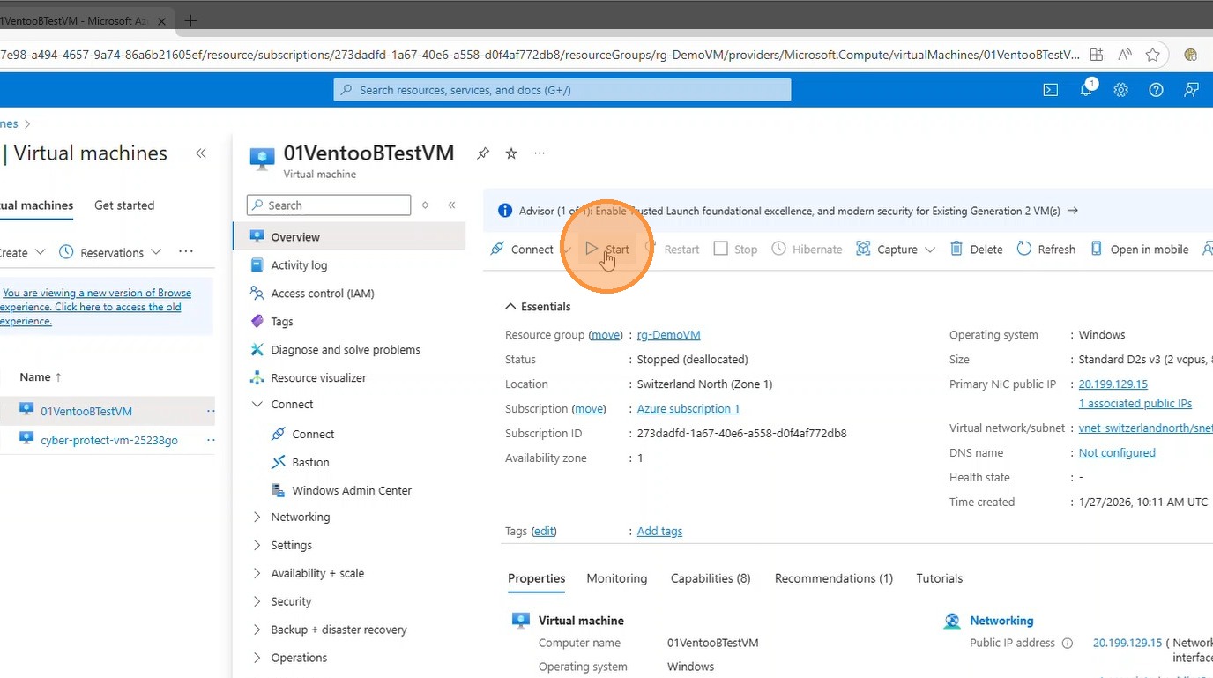Viewport: 1213px width, 678px height.
Task: Switch to the Tutorials tab
Action: [x=940, y=579]
